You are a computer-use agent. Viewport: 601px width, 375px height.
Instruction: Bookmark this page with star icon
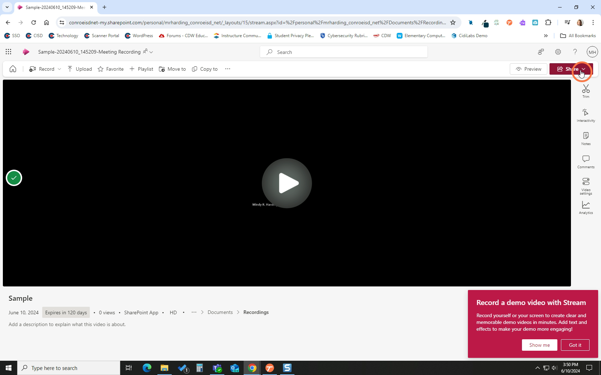click(453, 22)
